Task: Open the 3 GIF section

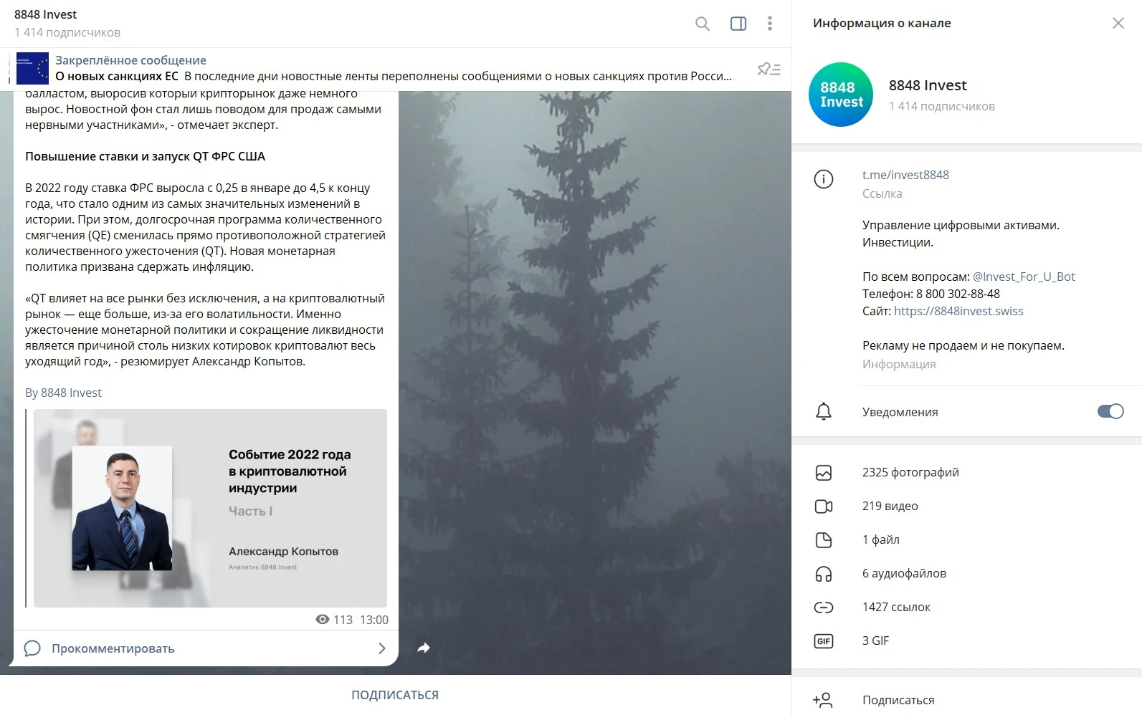Action: [966, 641]
